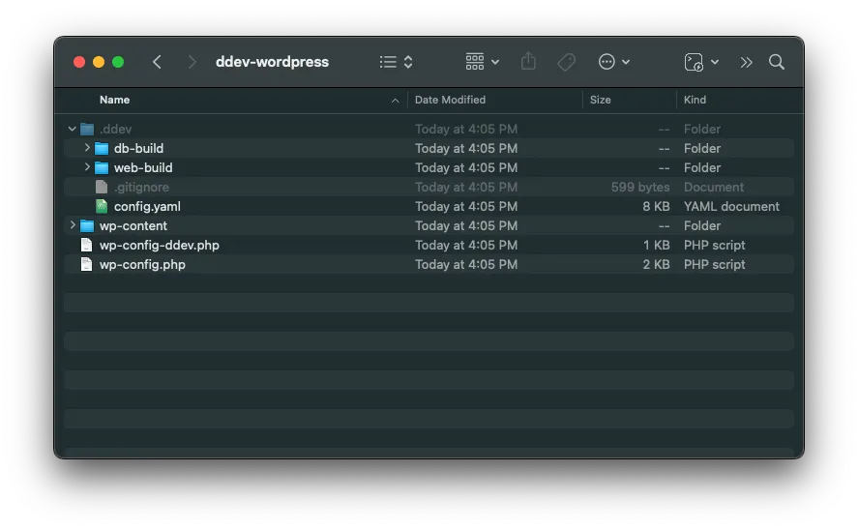Zoom the window with the green button
This screenshot has width=858, height=530.
click(x=118, y=62)
